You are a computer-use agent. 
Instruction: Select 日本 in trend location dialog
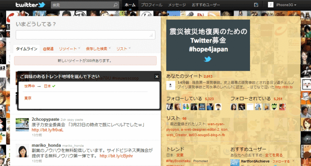(47, 86)
